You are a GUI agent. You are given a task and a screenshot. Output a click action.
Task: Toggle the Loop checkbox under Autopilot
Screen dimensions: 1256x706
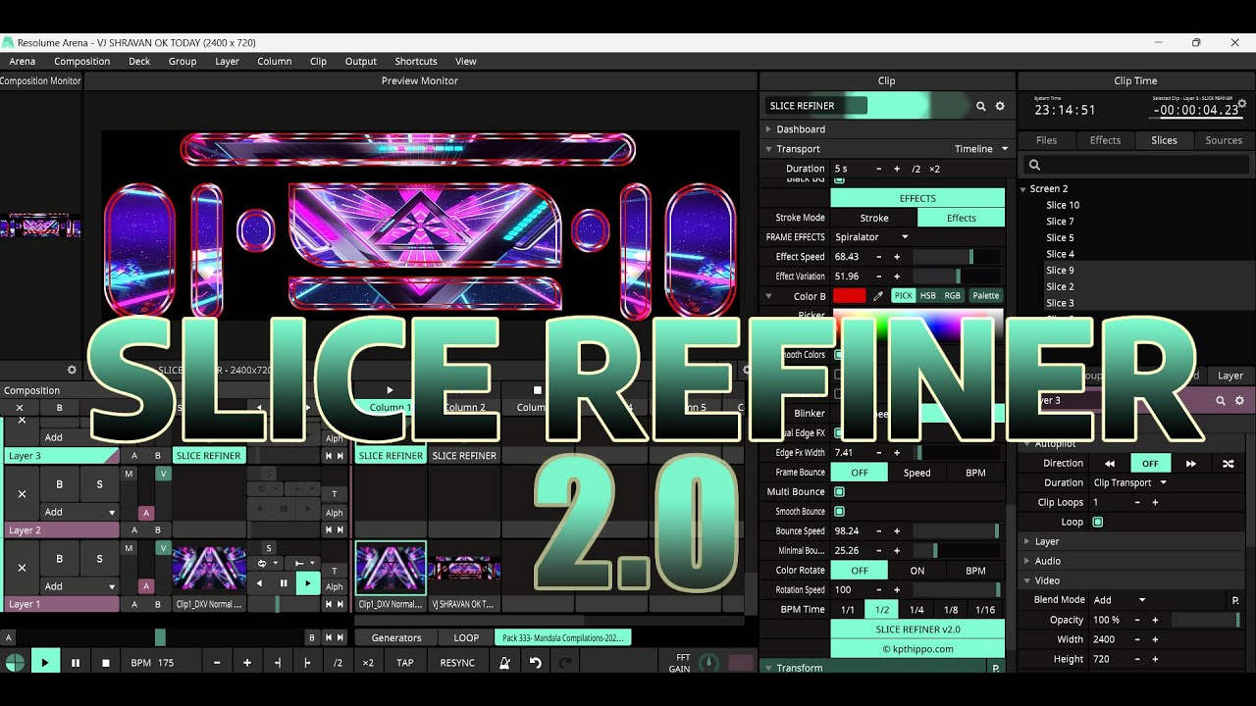(1098, 523)
